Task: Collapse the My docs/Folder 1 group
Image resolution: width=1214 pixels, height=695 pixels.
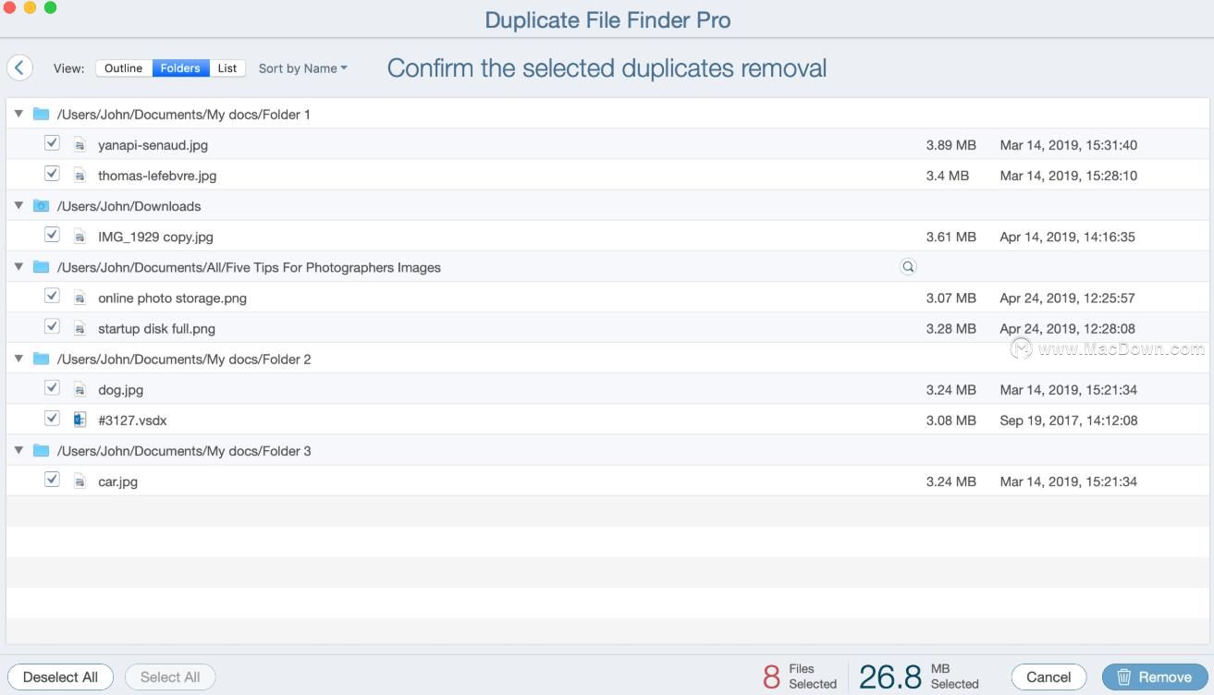Action: pyautogui.click(x=18, y=114)
